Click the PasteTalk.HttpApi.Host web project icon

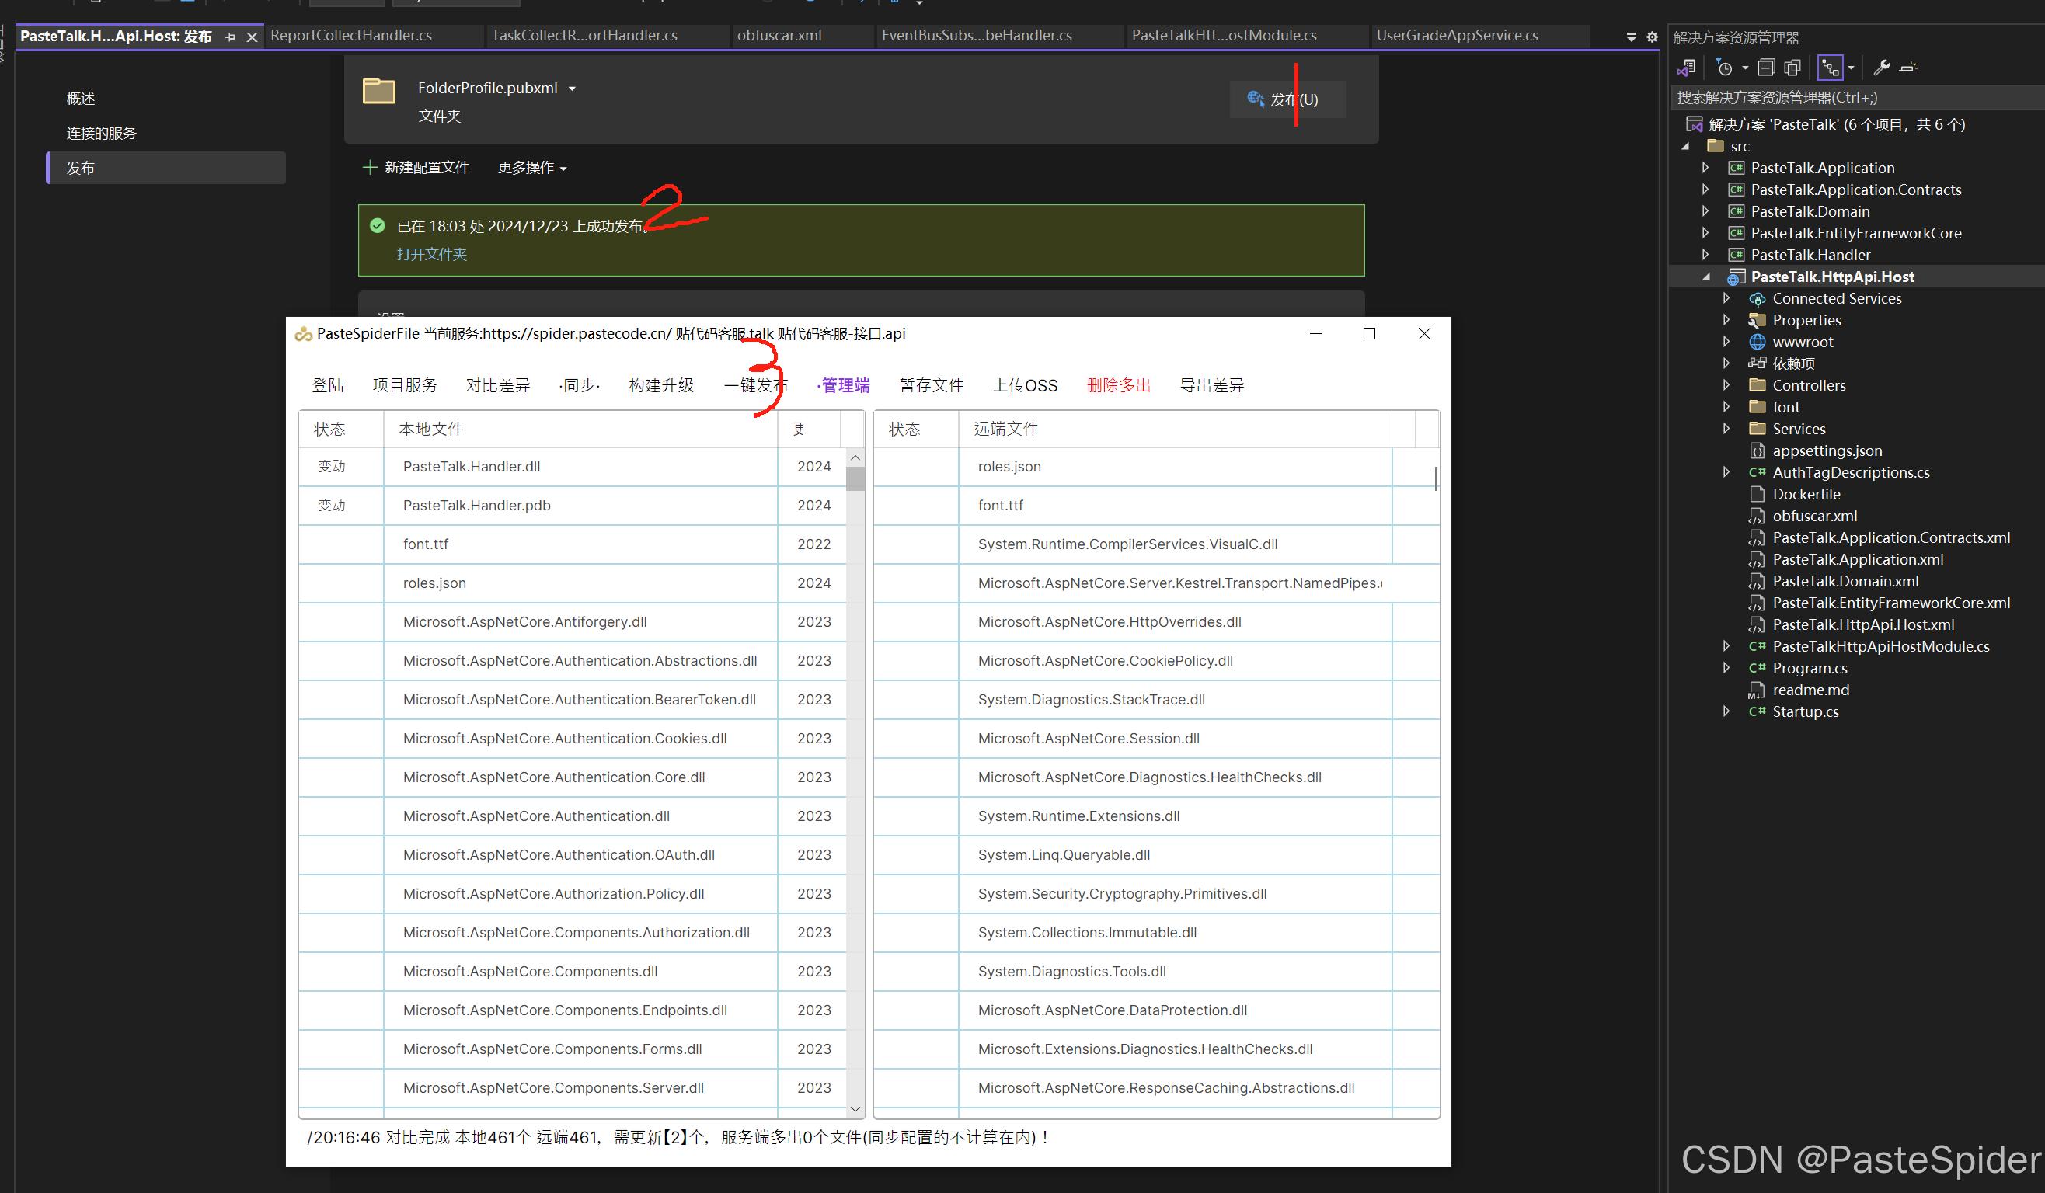pyautogui.click(x=1736, y=277)
